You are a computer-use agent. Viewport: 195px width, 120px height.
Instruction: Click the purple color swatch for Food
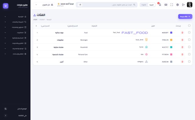pyautogui.click(x=171, y=33)
